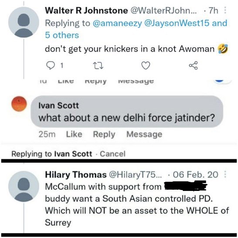Like Ivan Scott's comment
The width and height of the screenshot is (238, 238).
pos(74,134)
